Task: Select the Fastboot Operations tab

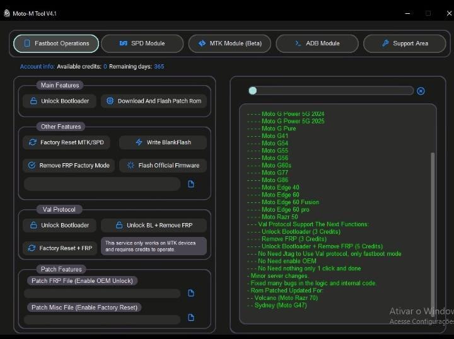Action: pos(56,43)
